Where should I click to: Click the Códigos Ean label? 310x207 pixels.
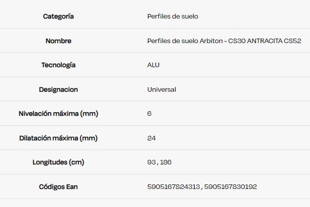tap(58, 186)
